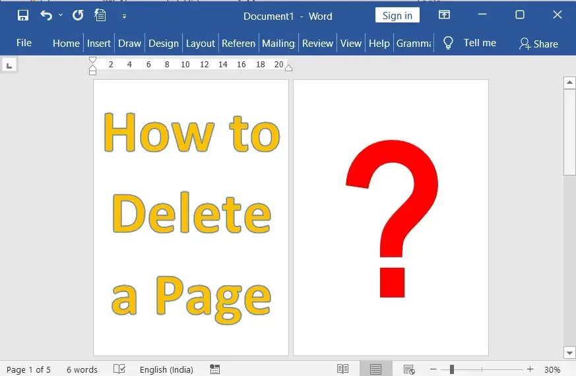This screenshot has width=576, height=376.
Task: Click the proofing check icon in status bar
Action: (x=119, y=369)
